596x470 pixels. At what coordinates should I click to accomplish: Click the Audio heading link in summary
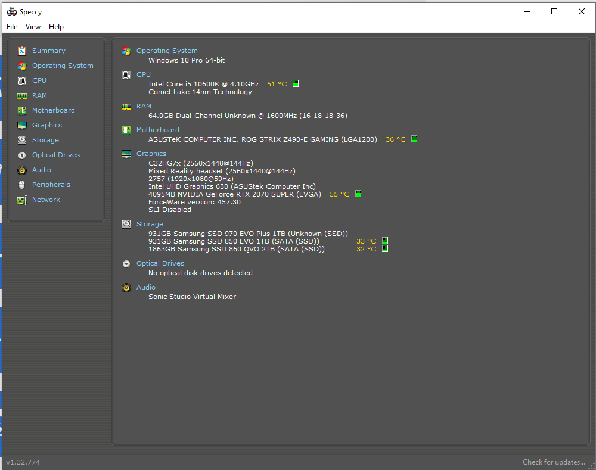(x=146, y=287)
